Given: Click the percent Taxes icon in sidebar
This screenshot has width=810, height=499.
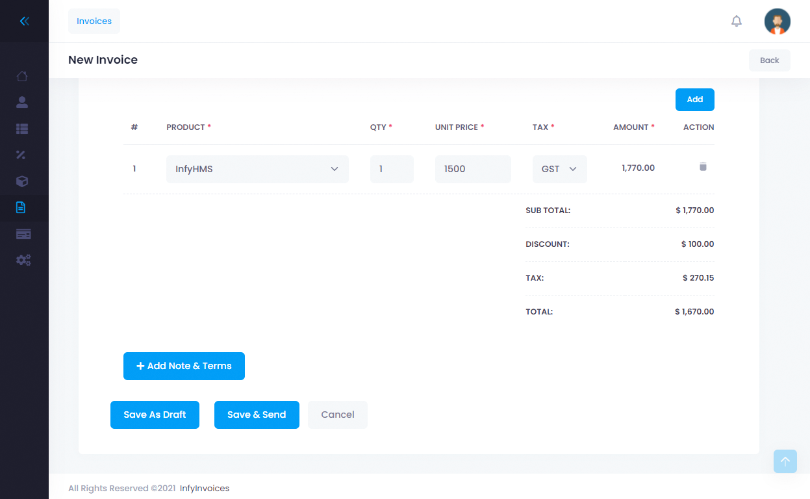Looking at the screenshot, I should click(x=22, y=155).
